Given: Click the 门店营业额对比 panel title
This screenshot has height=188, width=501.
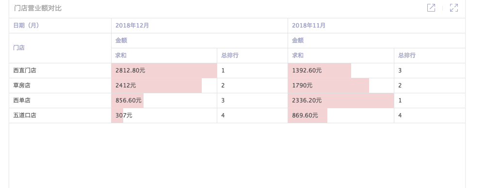Looking at the screenshot, I should (x=38, y=8).
